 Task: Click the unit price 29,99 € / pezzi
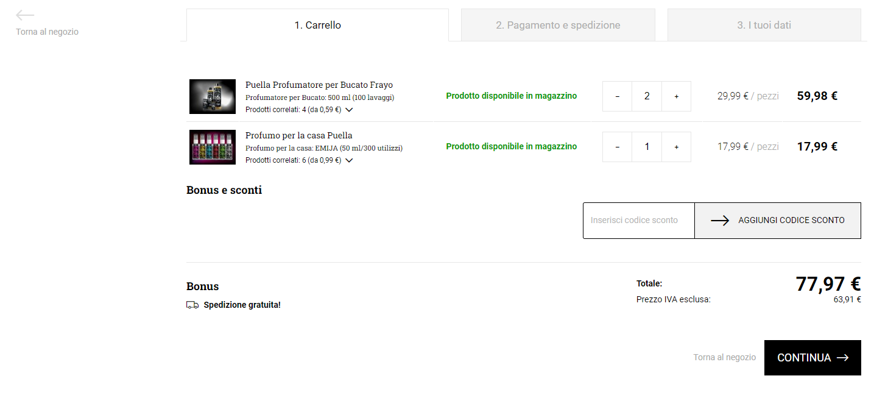[748, 96]
